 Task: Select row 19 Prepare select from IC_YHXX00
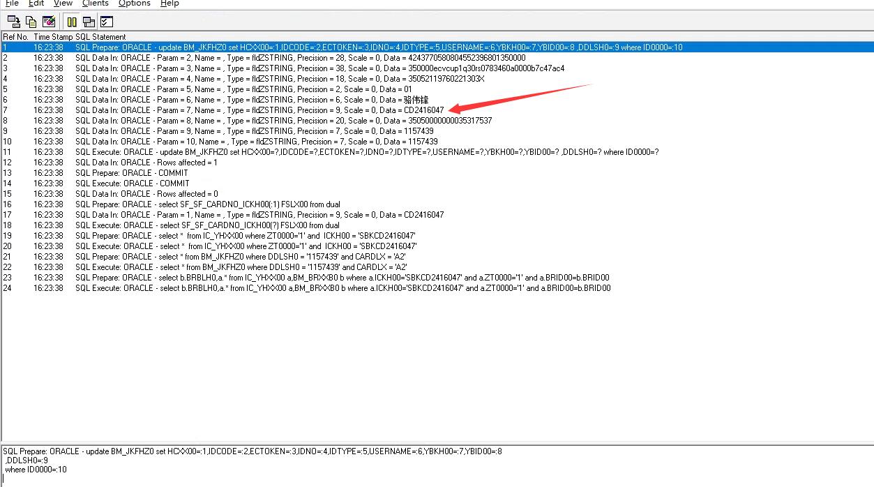(437, 236)
